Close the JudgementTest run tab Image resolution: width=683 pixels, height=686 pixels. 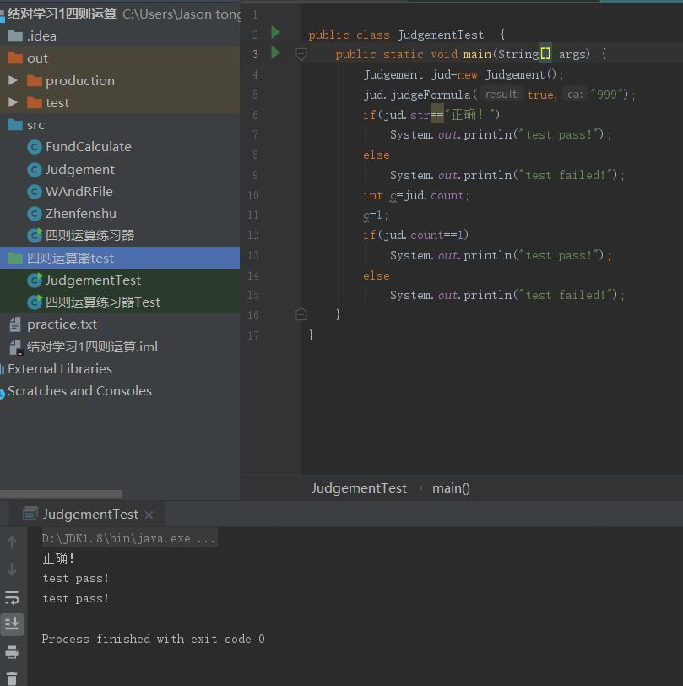click(149, 515)
